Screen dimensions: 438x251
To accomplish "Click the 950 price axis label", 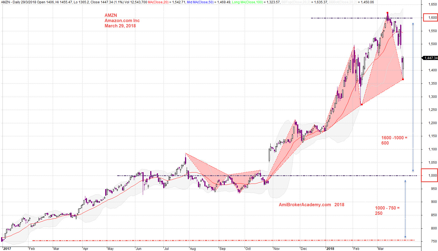I will tap(434, 189).
